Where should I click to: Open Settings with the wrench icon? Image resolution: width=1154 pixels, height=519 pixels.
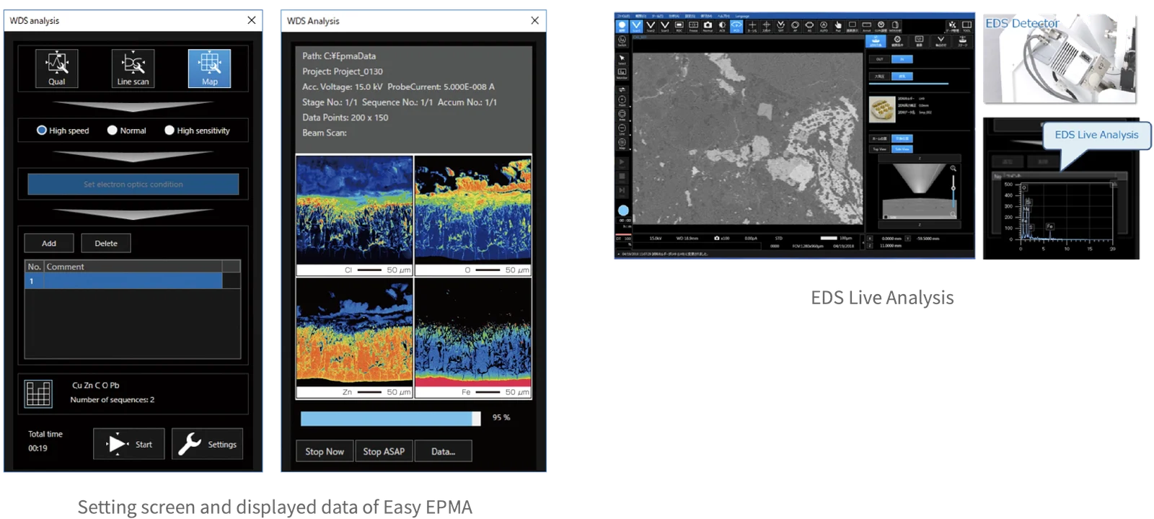click(208, 444)
